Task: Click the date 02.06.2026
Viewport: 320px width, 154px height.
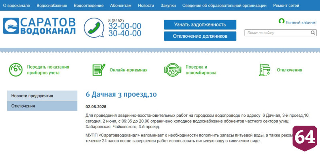Action: [96, 107]
